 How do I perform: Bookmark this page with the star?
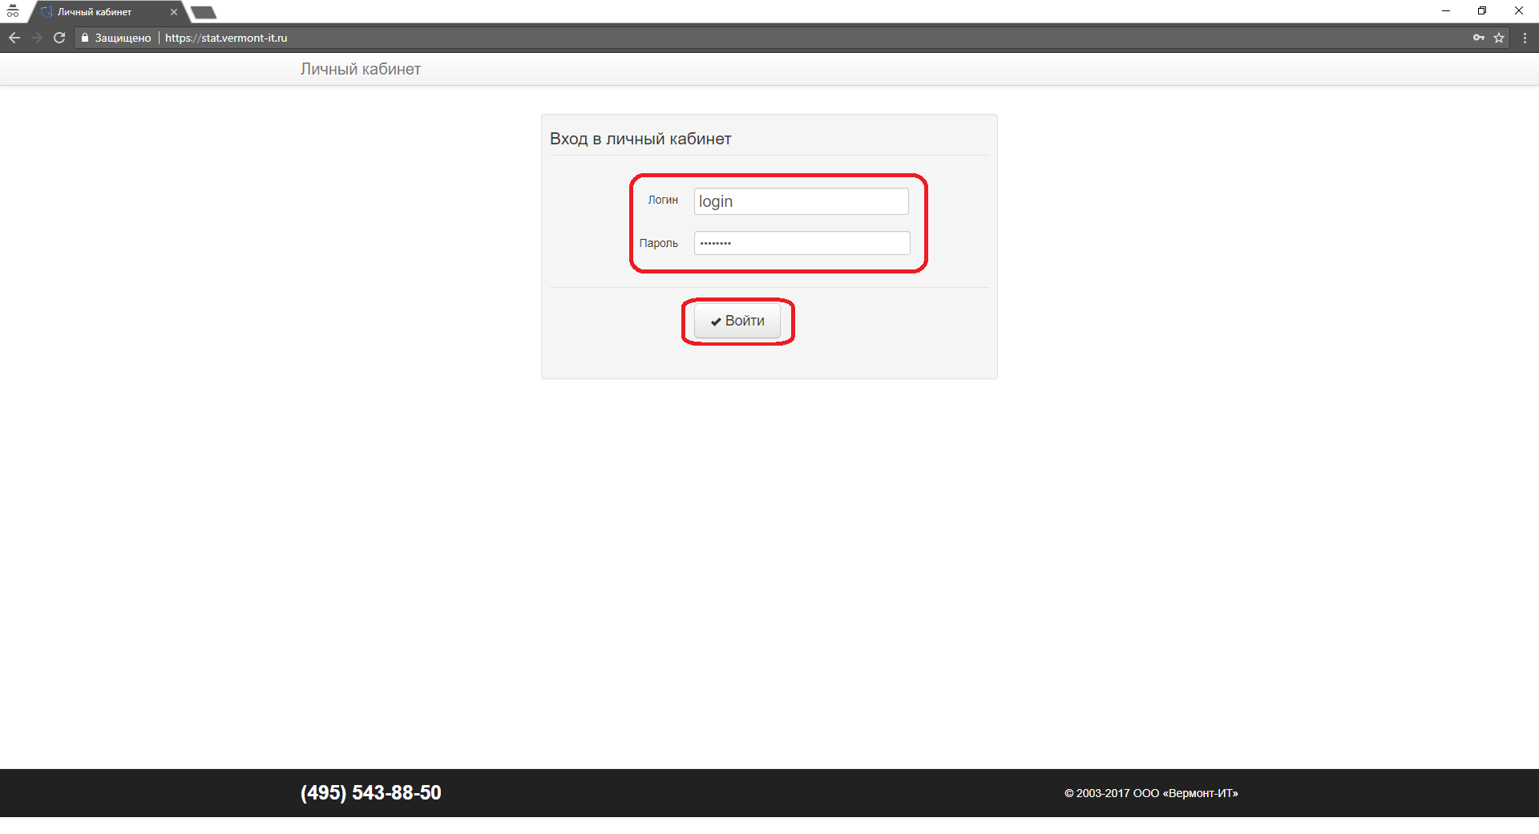1499,38
